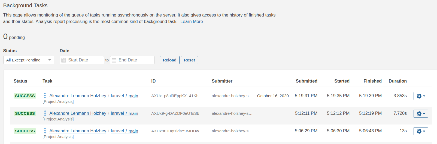Click branch icon in second task row
This screenshot has height=144, width=437.
(x=45, y=113)
